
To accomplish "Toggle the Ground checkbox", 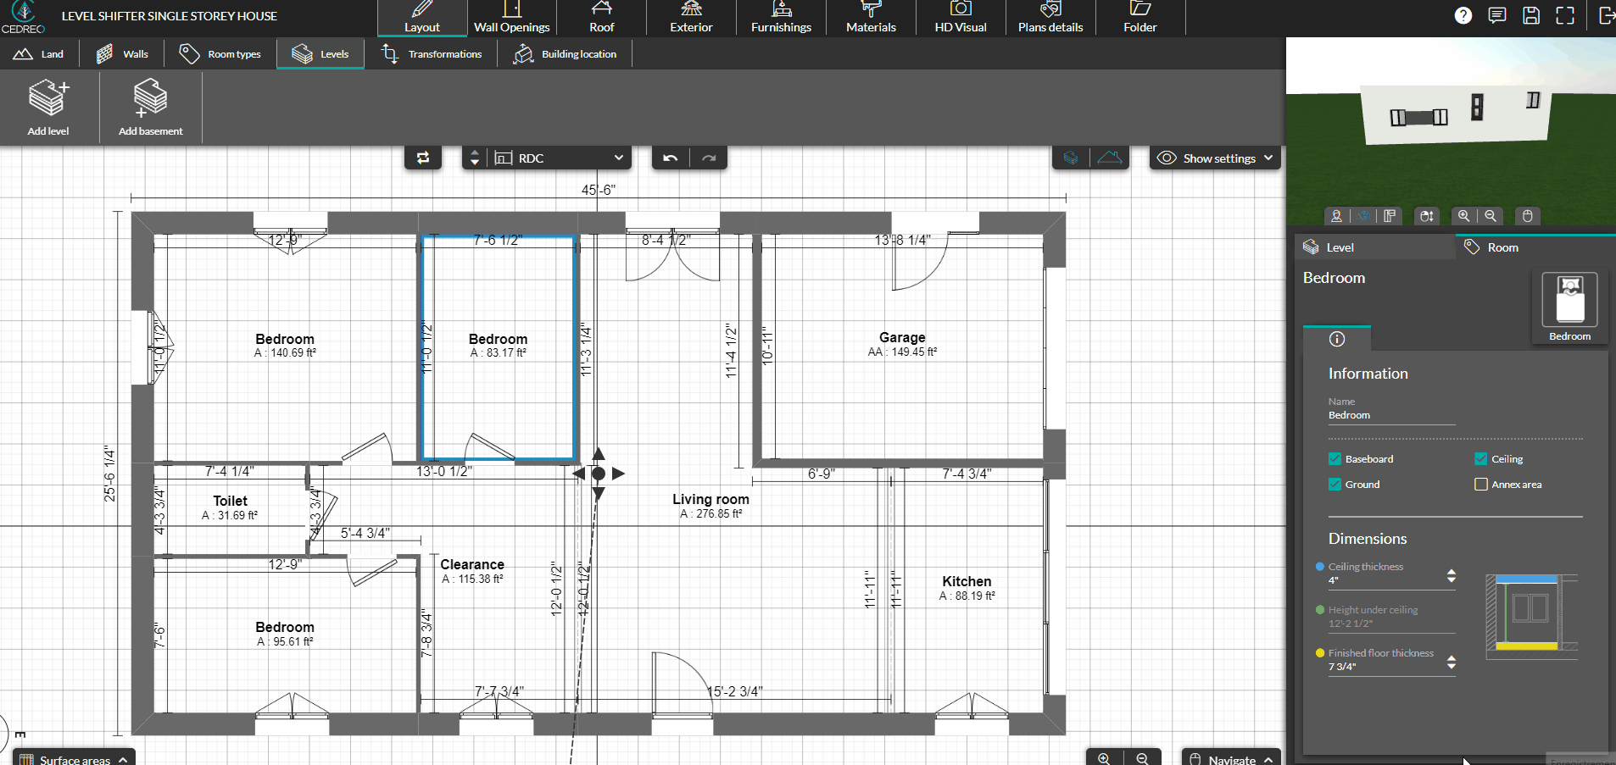I will [1335, 485].
